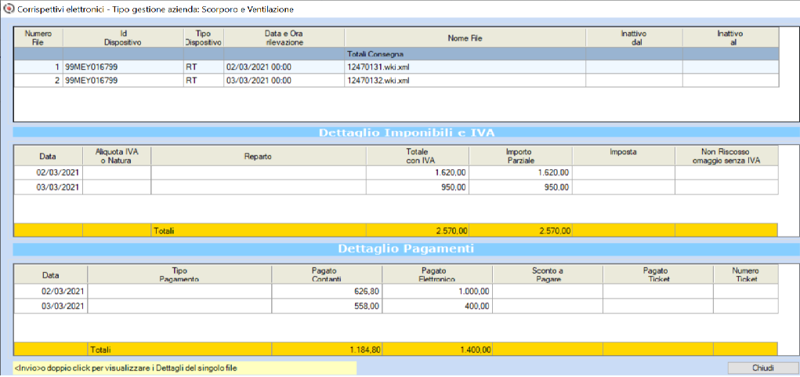The height and width of the screenshot is (377, 800).
Task: Click the Tipo Dispositivo column header
Action: pyautogui.click(x=204, y=38)
